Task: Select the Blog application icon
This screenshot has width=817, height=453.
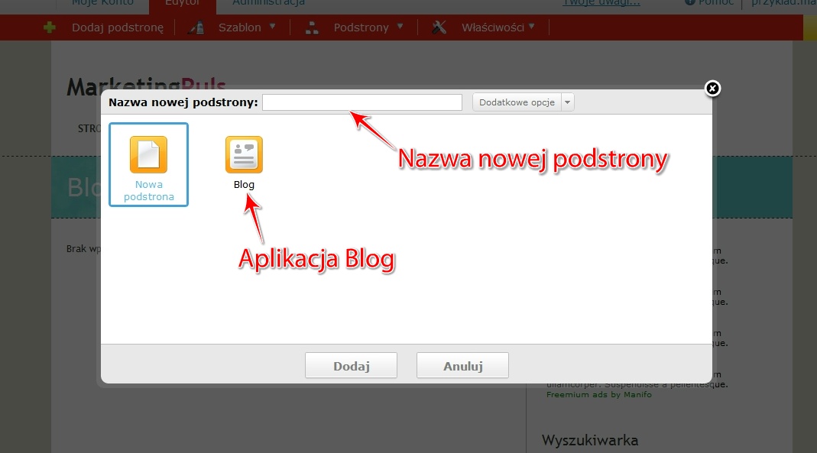Action: tap(244, 155)
